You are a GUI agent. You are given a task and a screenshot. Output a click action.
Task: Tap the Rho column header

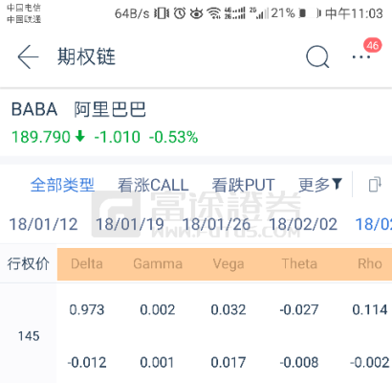370,264
